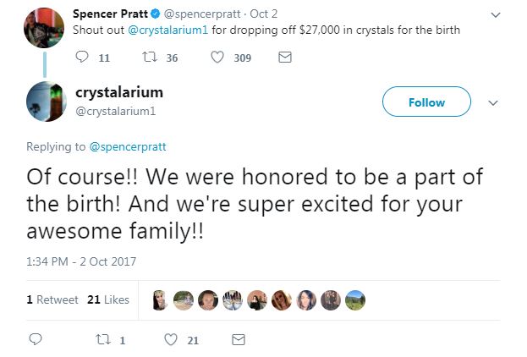Retweet Spencer Pratt's shout out tweet
Image resolution: width=527 pixels, height=357 pixels.
click(147, 58)
